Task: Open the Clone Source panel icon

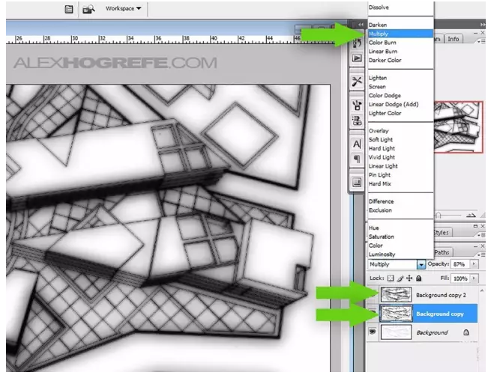Action: pos(357,120)
